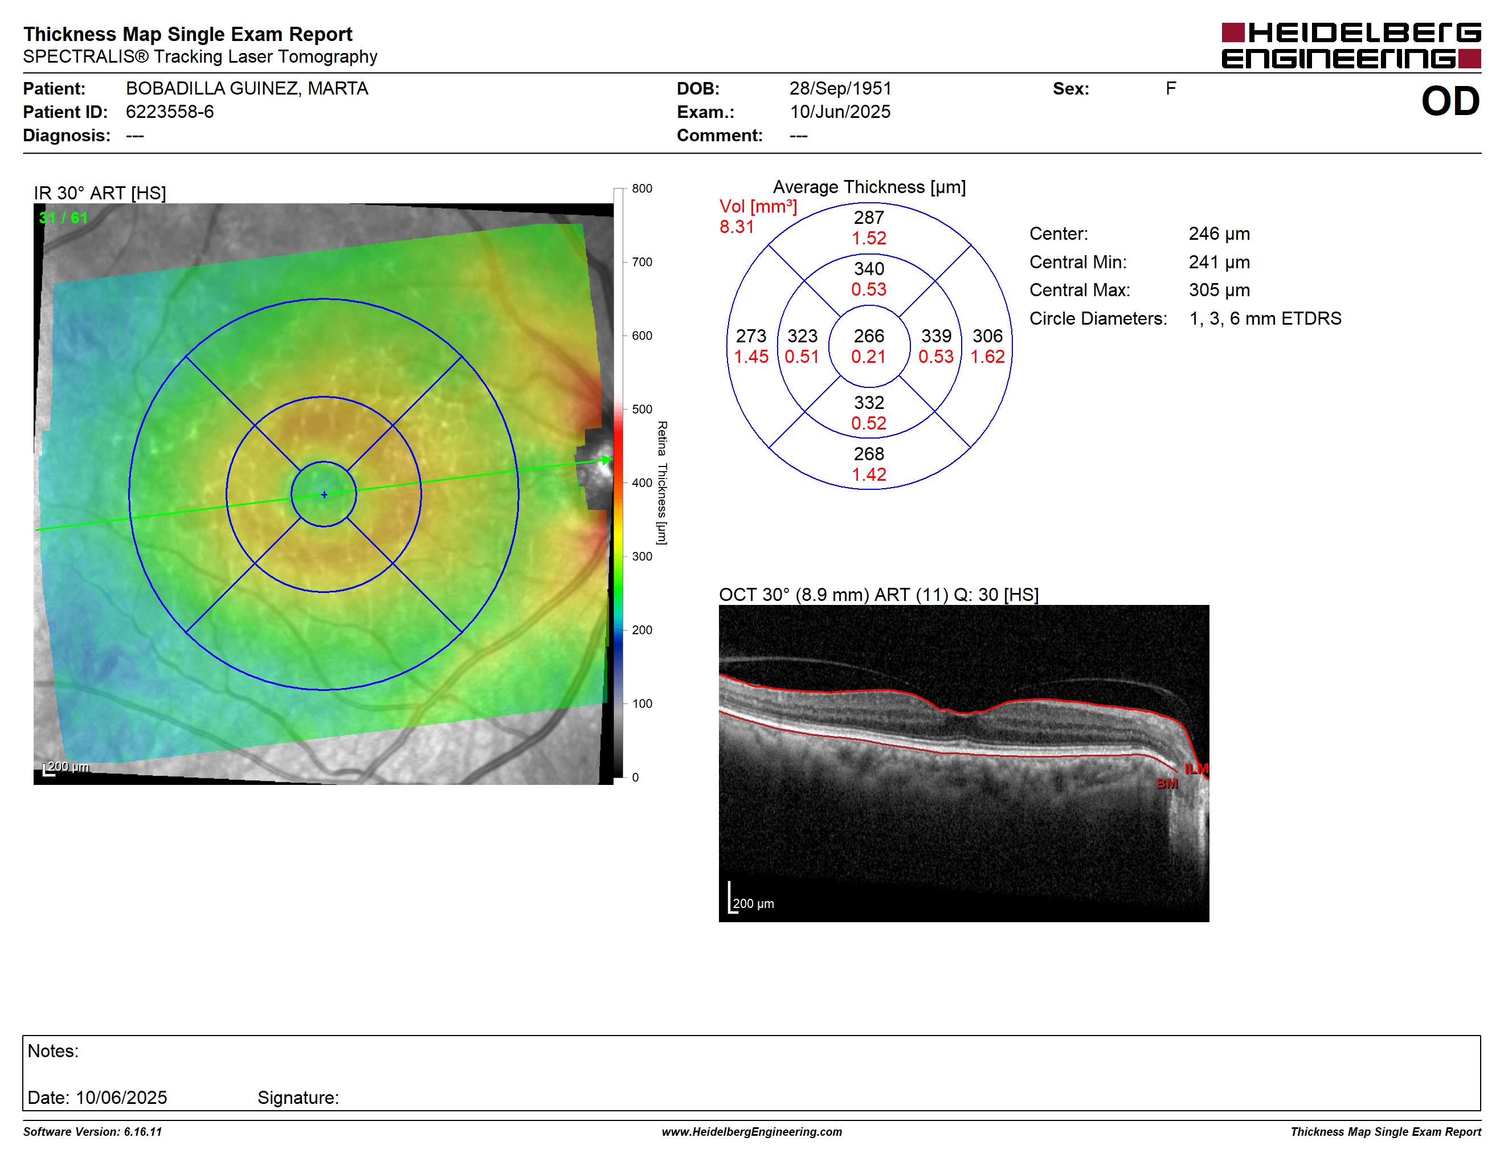The image size is (1504, 1162).
Task: Click outer inferior thickness 268
Action: (x=868, y=453)
